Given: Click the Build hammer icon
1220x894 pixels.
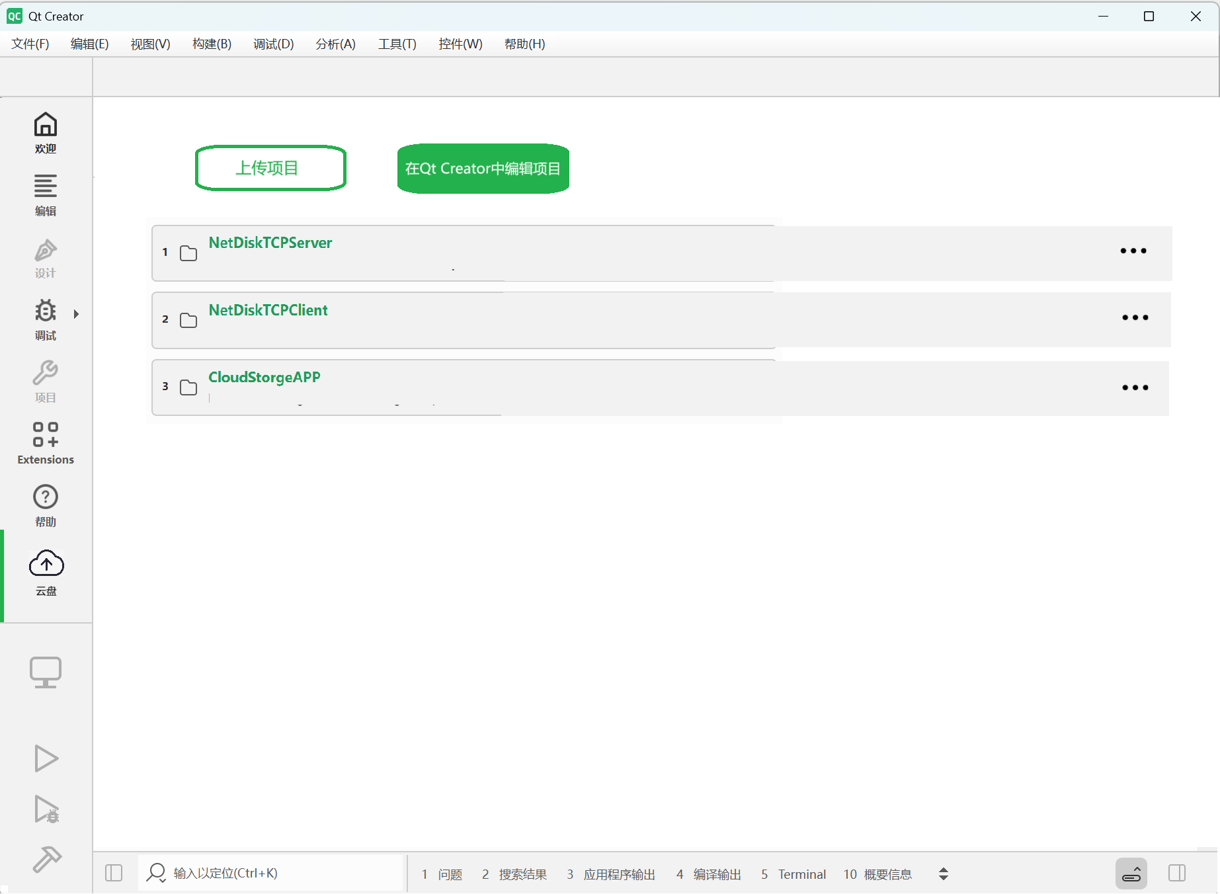Looking at the screenshot, I should [x=46, y=859].
